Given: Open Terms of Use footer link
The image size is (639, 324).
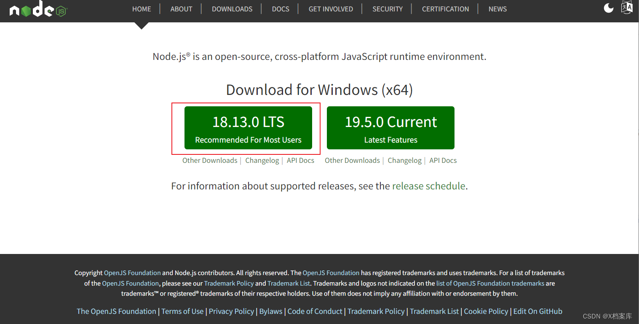Looking at the screenshot, I should (182, 311).
